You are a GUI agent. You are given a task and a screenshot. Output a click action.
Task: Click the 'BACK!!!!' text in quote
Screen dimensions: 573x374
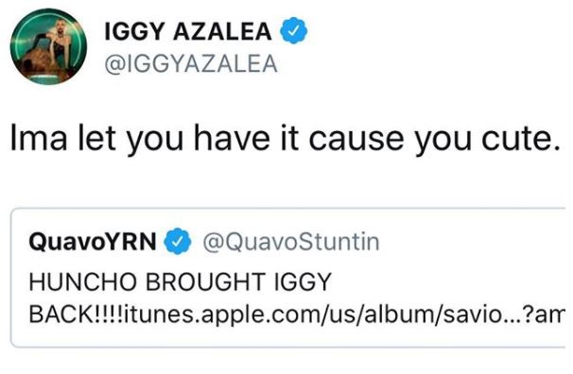pyautogui.click(x=77, y=314)
